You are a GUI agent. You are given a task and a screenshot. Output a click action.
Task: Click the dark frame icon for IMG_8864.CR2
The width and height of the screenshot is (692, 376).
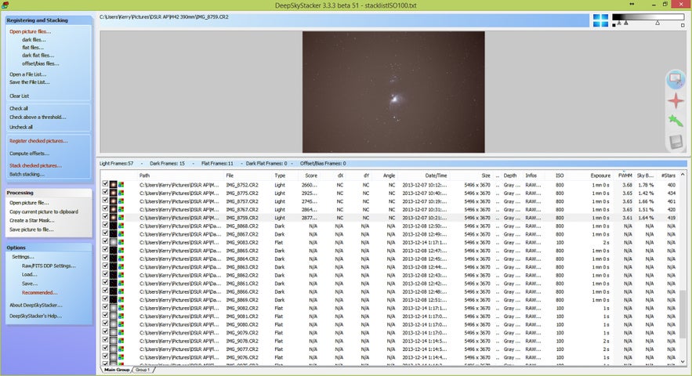(114, 258)
